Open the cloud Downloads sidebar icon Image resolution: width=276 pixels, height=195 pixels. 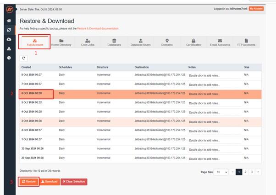coord(9,39)
